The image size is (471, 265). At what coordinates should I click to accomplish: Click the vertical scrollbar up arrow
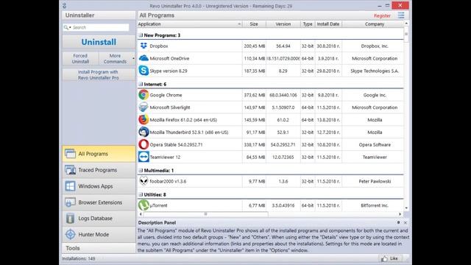click(x=406, y=23)
